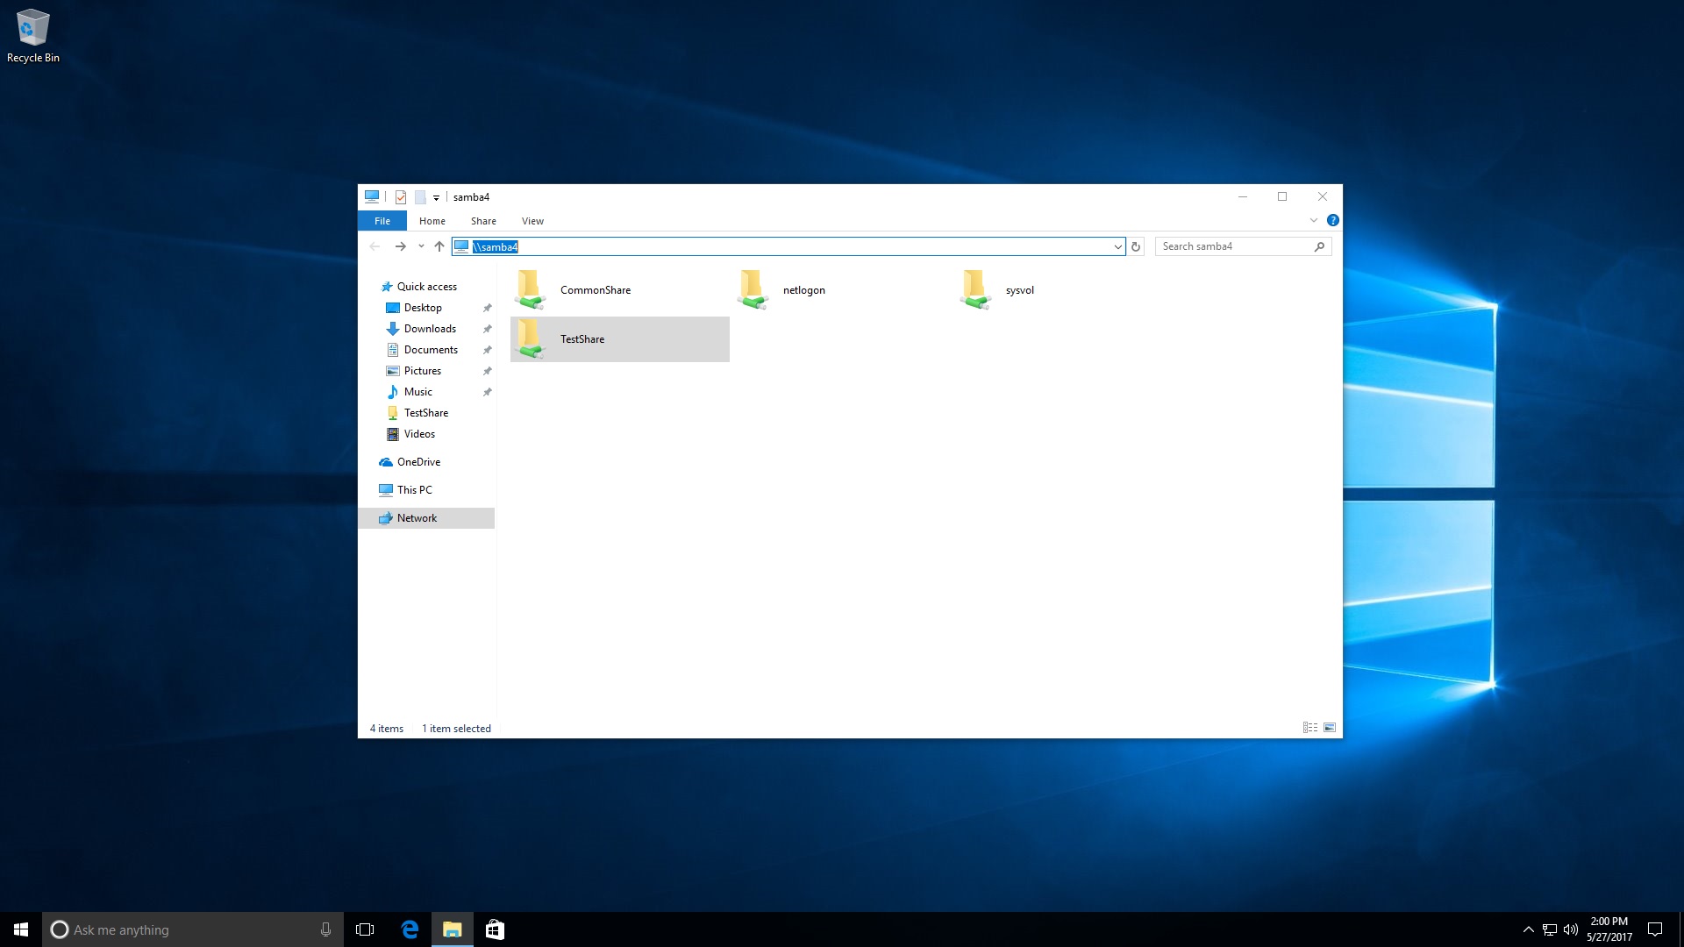1684x947 pixels.
Task: Click the Refresh icon beside the address bar
Action: click(x=1136, y=246)
